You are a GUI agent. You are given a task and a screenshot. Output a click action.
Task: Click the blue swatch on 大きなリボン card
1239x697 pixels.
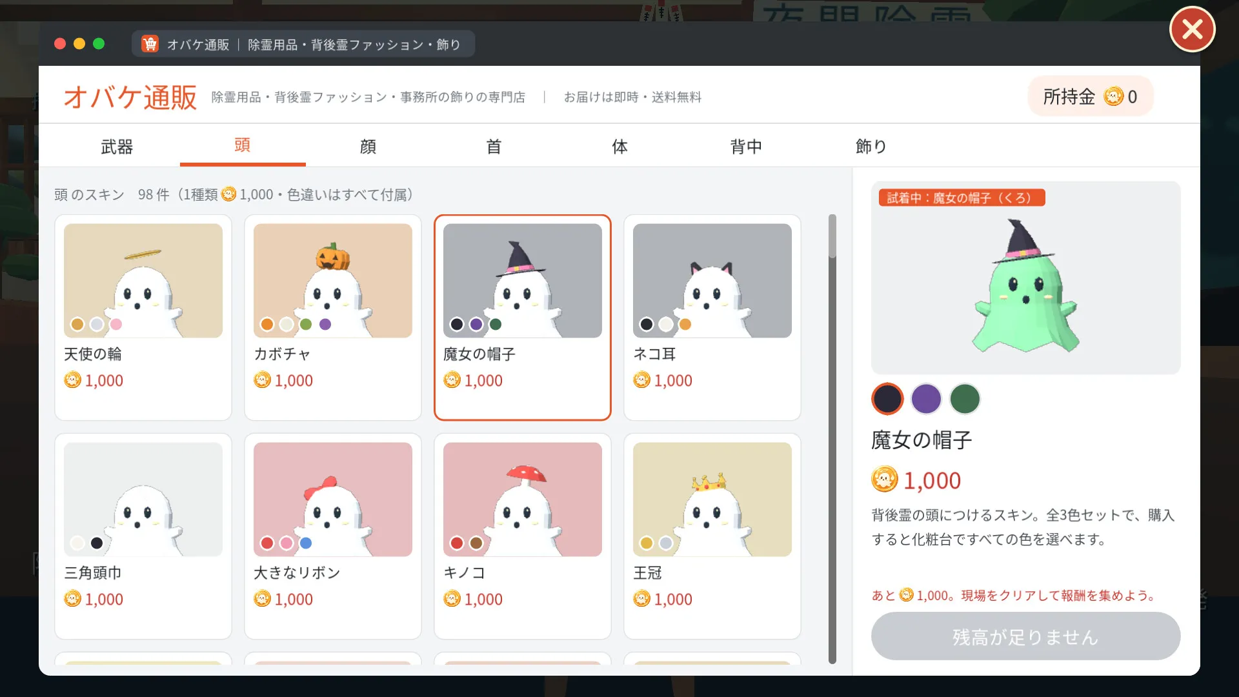(306, 543)
